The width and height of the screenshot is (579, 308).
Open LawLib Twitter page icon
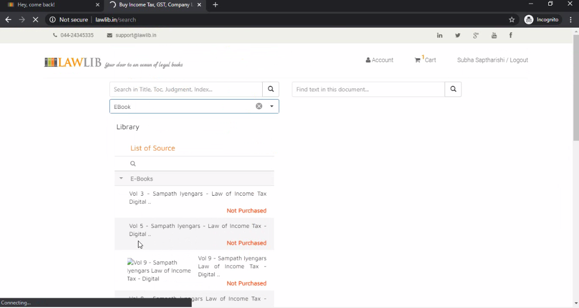(x=457, y=35)
